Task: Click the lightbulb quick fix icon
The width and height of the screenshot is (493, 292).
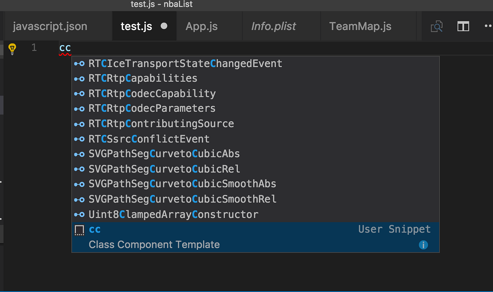Action: pos(12,49)
